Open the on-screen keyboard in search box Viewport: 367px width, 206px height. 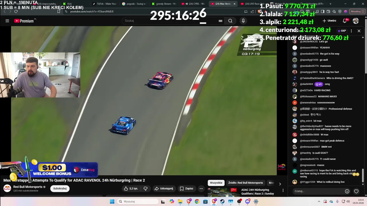pos(220,21)
